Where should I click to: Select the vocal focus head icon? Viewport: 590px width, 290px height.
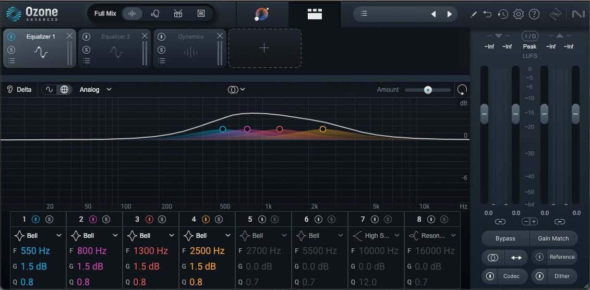[x=155, y=14]
